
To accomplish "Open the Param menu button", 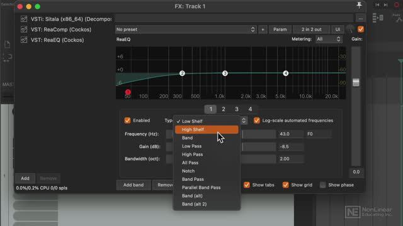I will pos(280,30).
